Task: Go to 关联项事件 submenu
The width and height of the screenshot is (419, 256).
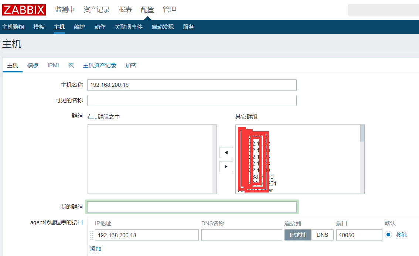Action: (129, 27)
